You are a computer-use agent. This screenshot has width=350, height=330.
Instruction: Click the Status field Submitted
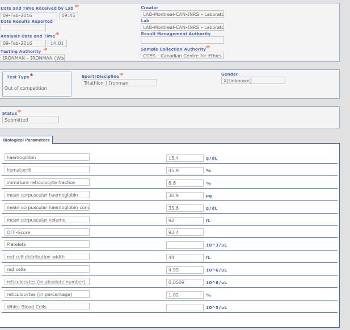point(31,119)
